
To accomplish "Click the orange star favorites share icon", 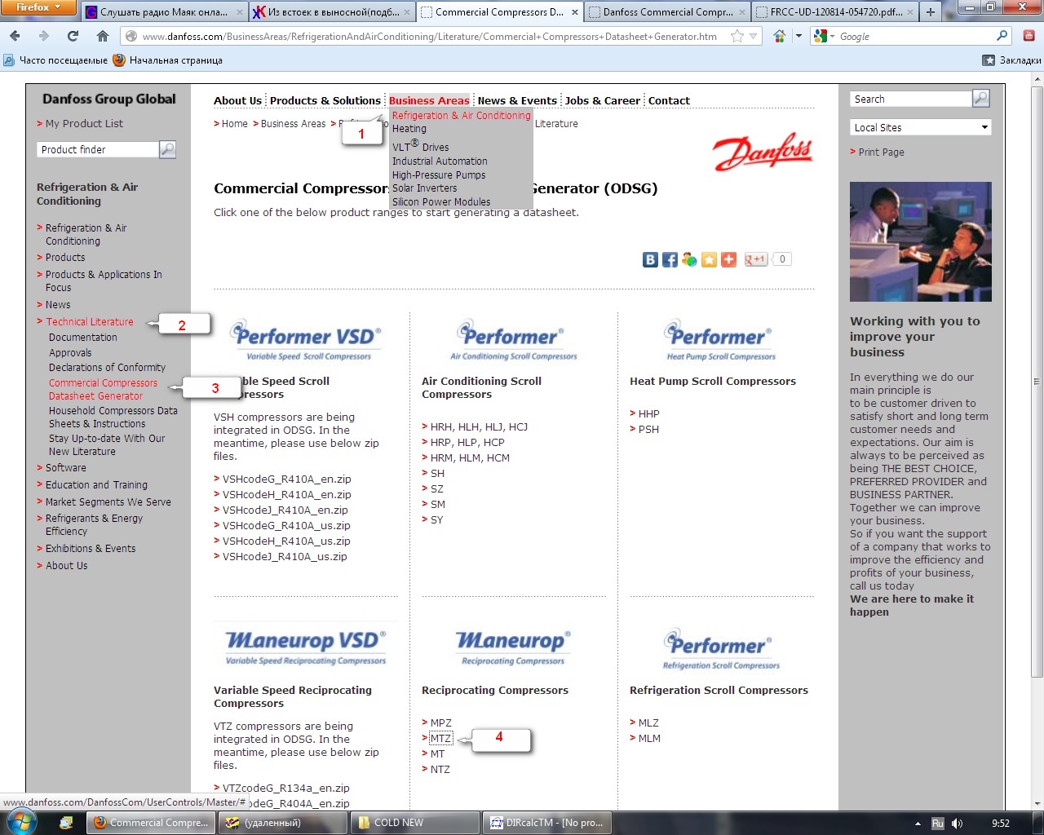I will (709, 259).
